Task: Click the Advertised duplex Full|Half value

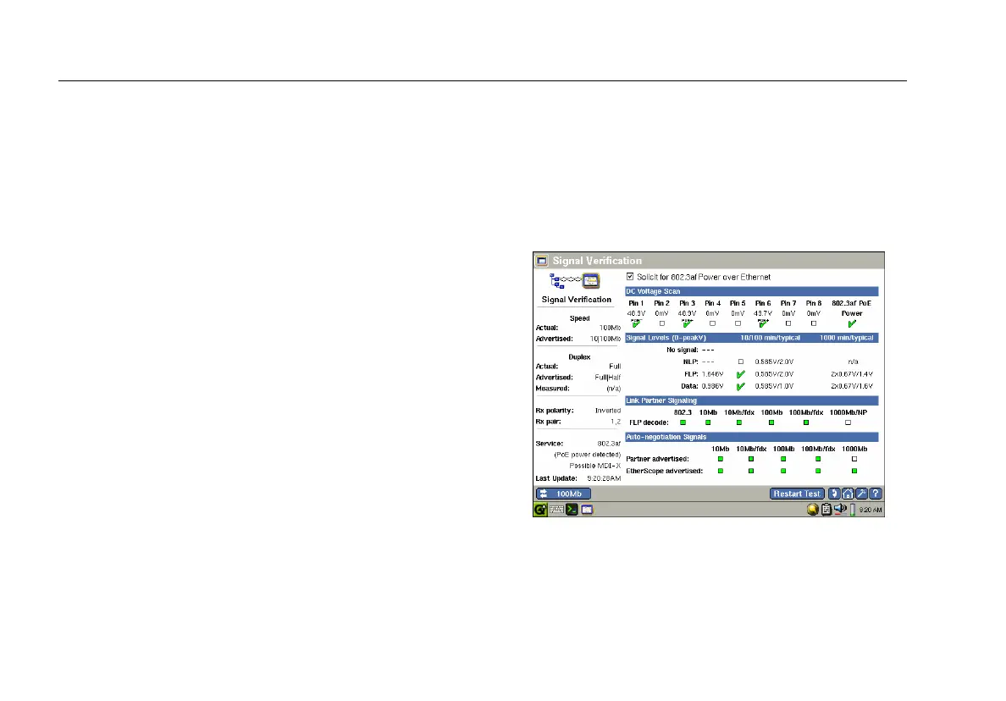Action: pos(607,378)
